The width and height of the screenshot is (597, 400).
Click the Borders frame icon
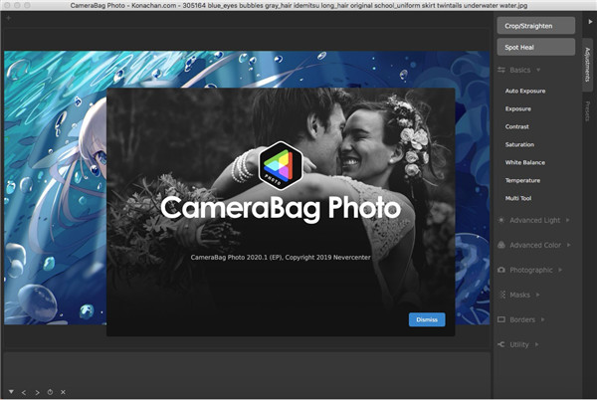pyautogui.click(x=500, y=319)
